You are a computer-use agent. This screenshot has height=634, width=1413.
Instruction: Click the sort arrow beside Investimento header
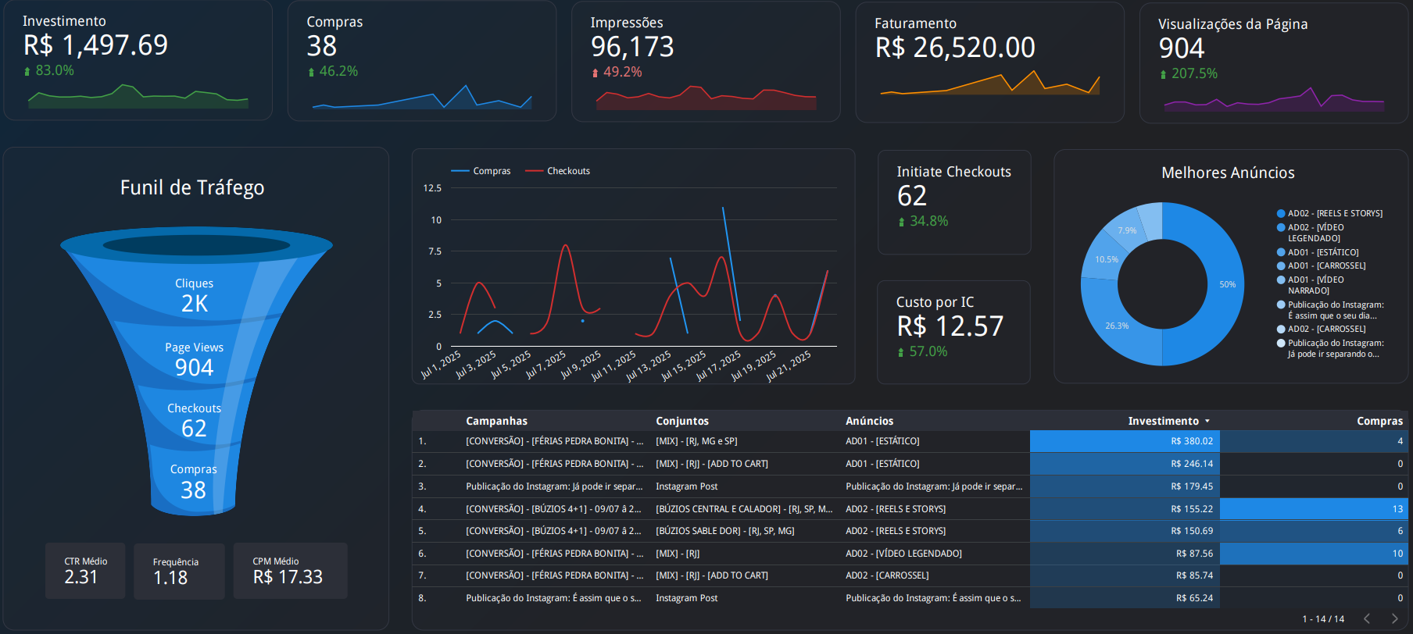pyautogui.click(x=1207, y=421)
